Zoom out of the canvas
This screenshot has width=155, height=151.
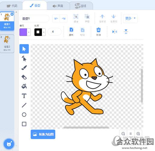(123, 134)
